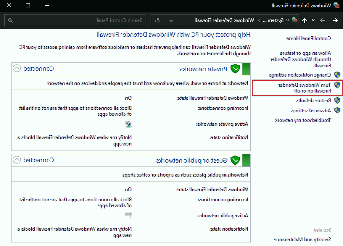Open 'Turn Windows Defender Firewall on or off' link

click(304, 88)
